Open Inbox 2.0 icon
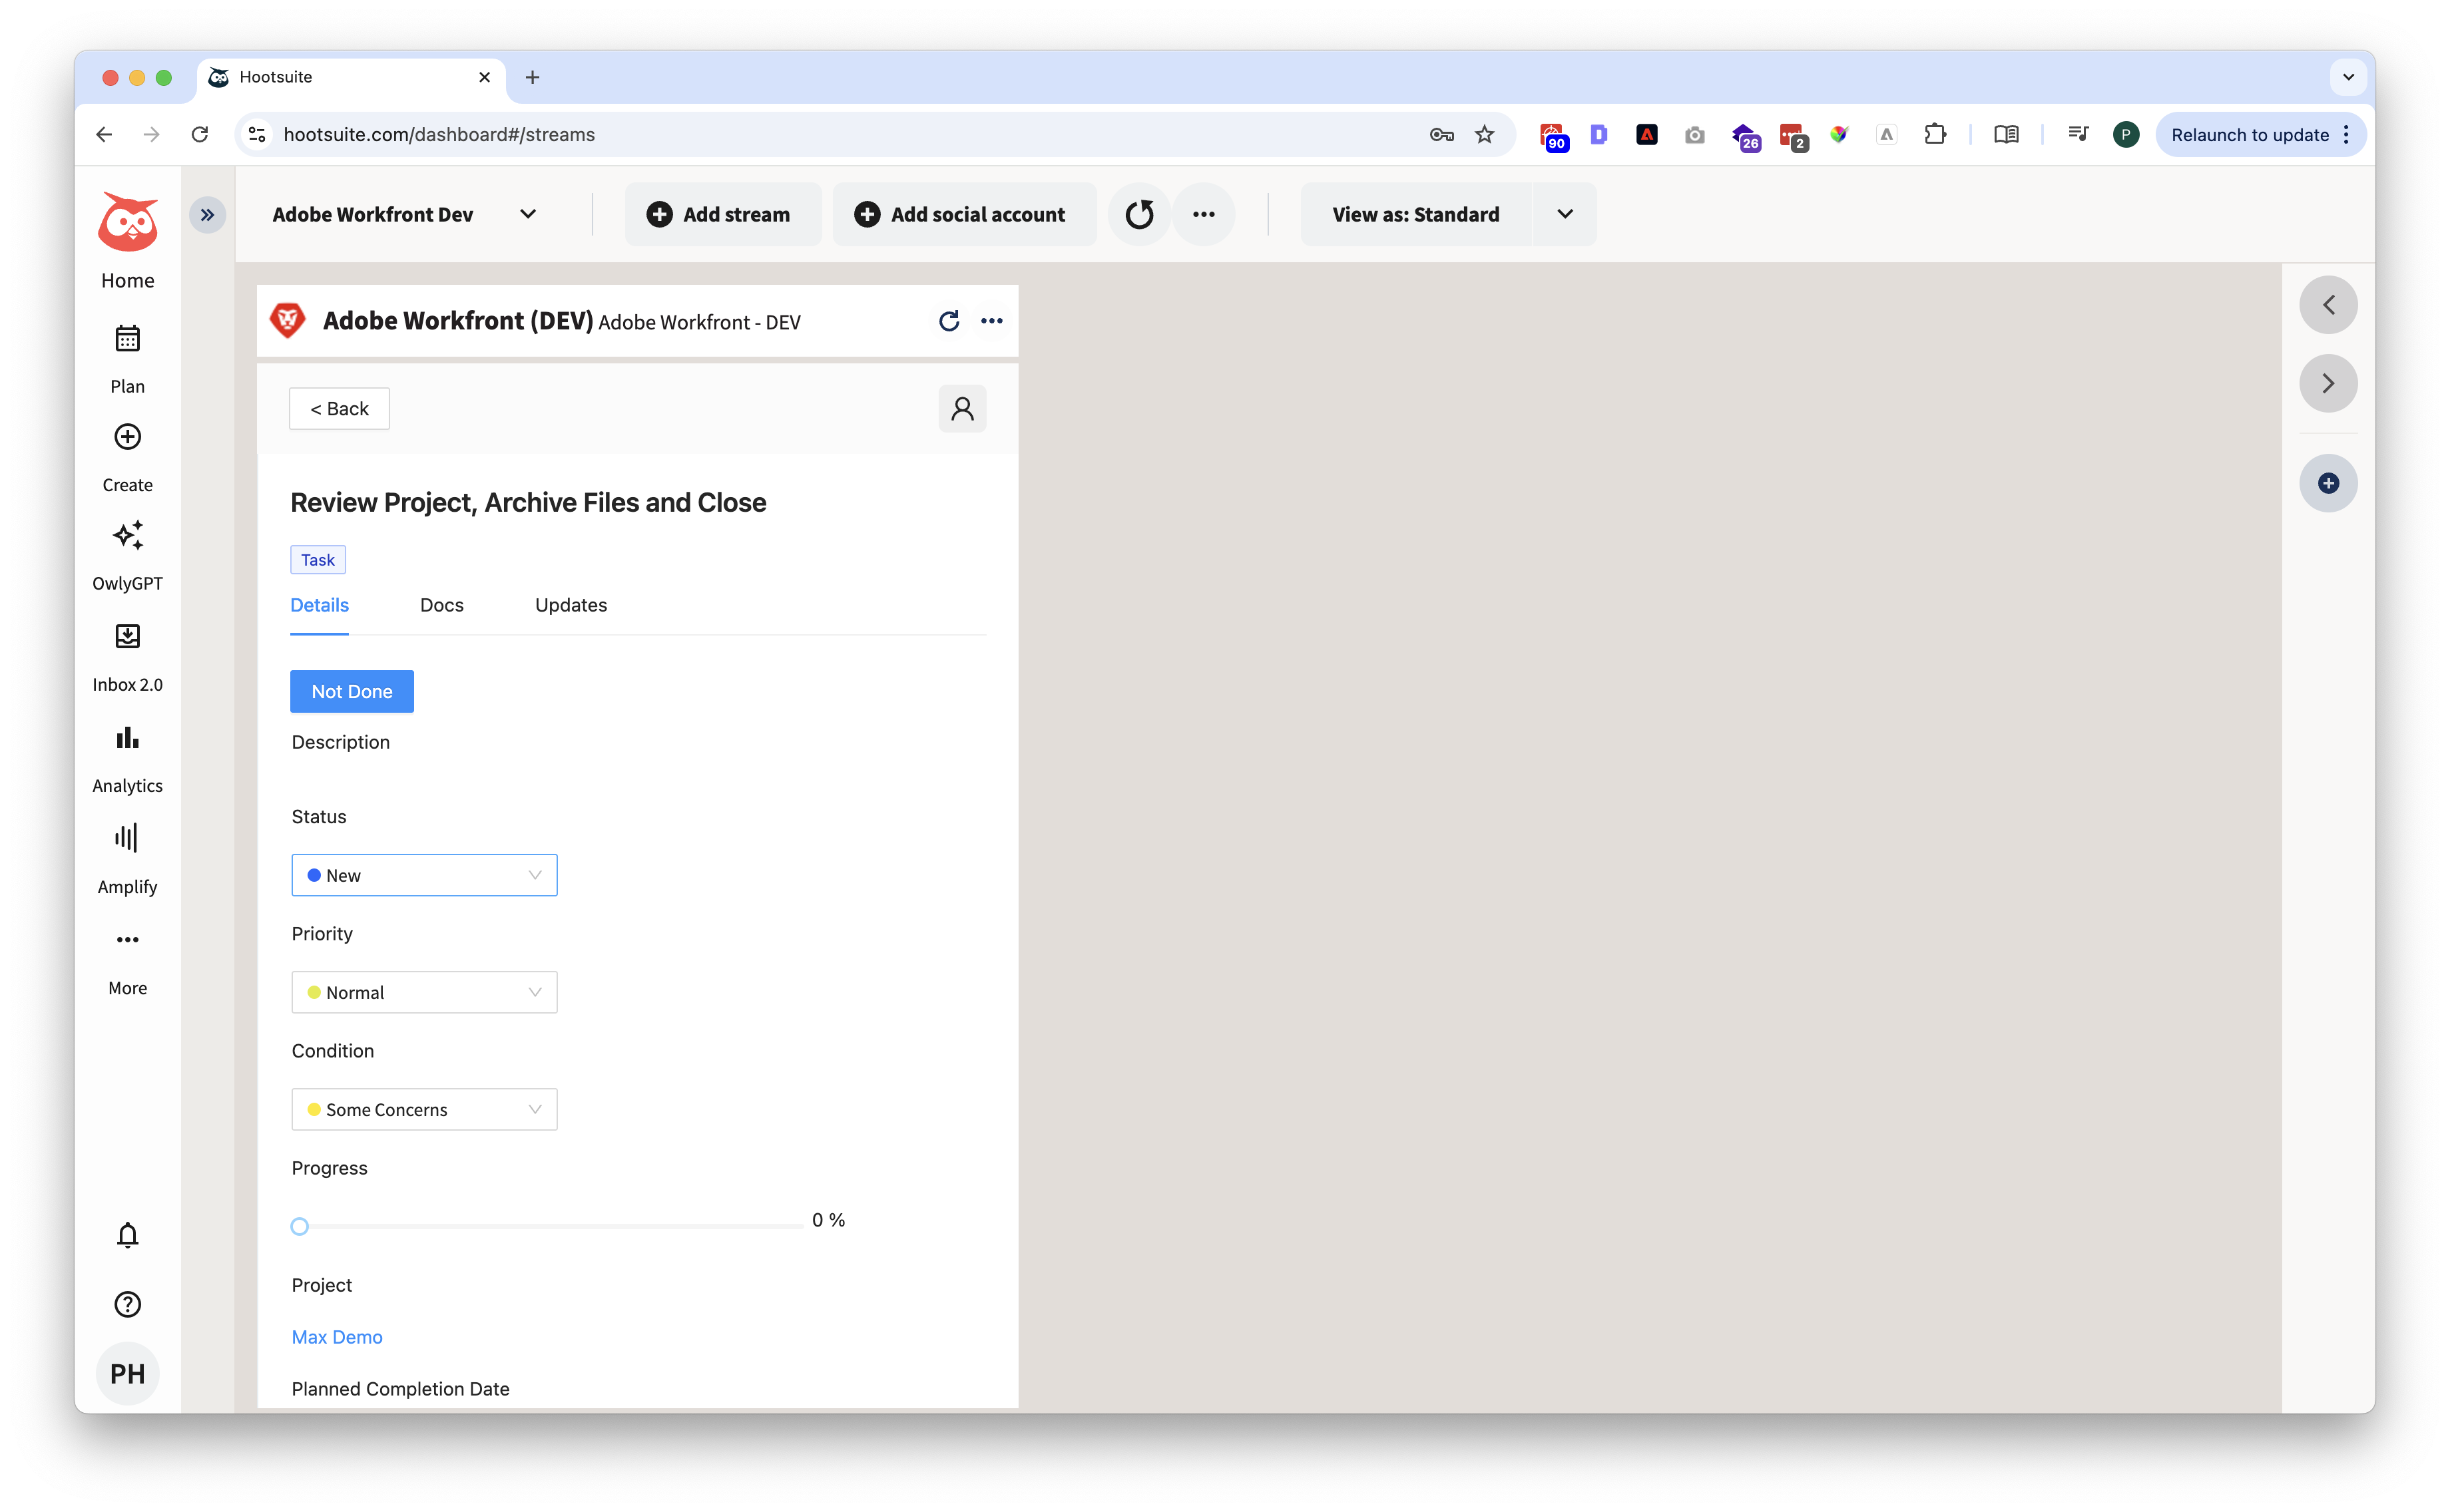The image size is (2450, 1512). click(127, 637)
